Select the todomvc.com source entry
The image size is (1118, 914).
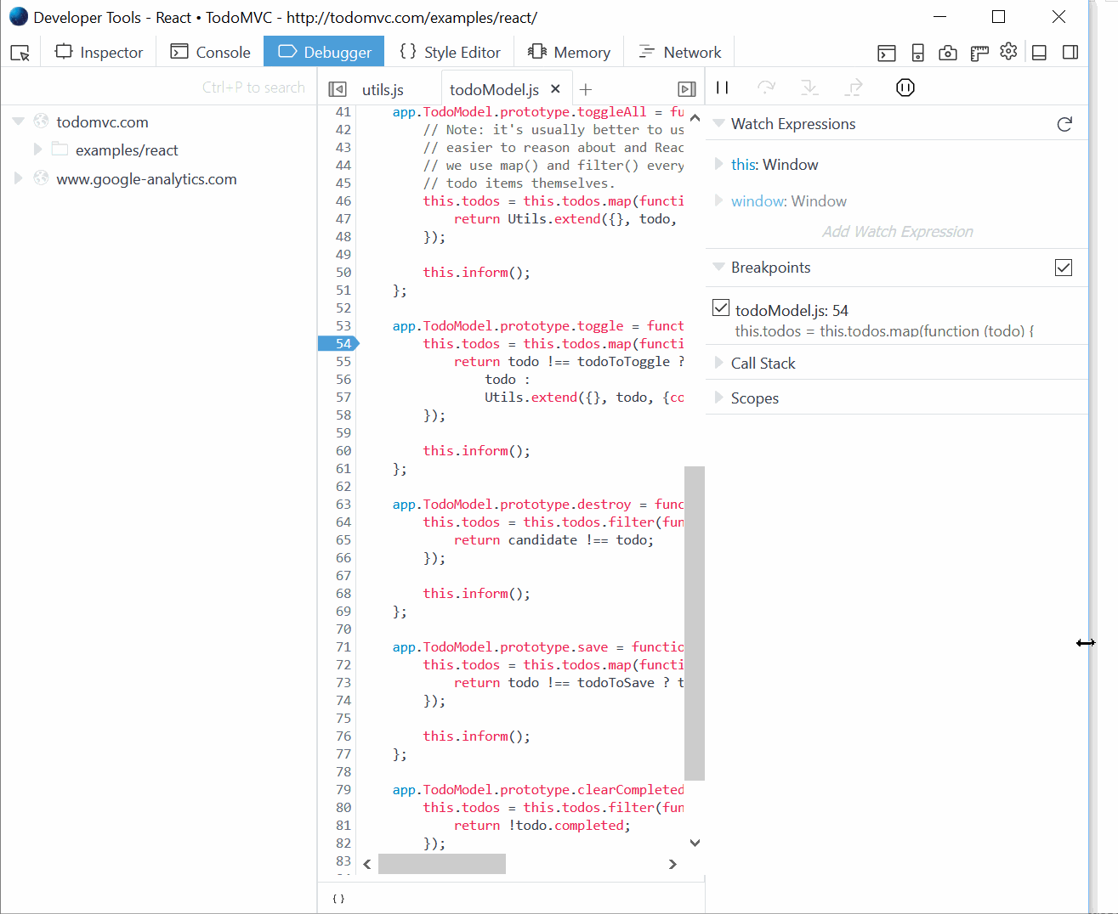click(102, 121)
